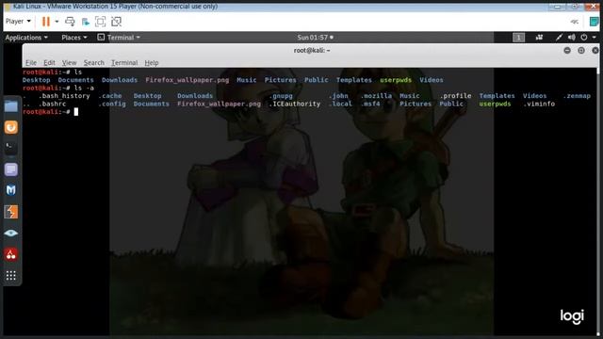Open the eye icon app in the dock
Image resolution: width=603 pixels, height=339 pixels.
click(x=10, y=233)
